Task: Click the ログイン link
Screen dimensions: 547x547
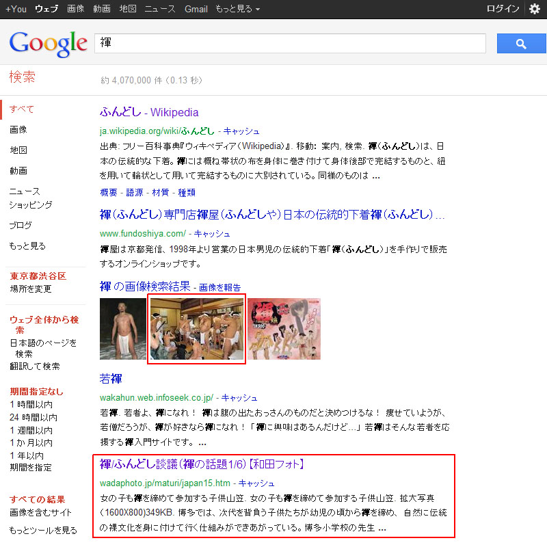Action: [503, 9]
